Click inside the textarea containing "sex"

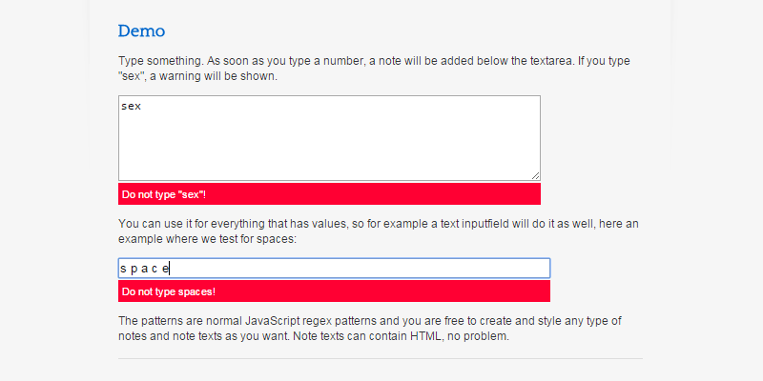coord(329,143)
